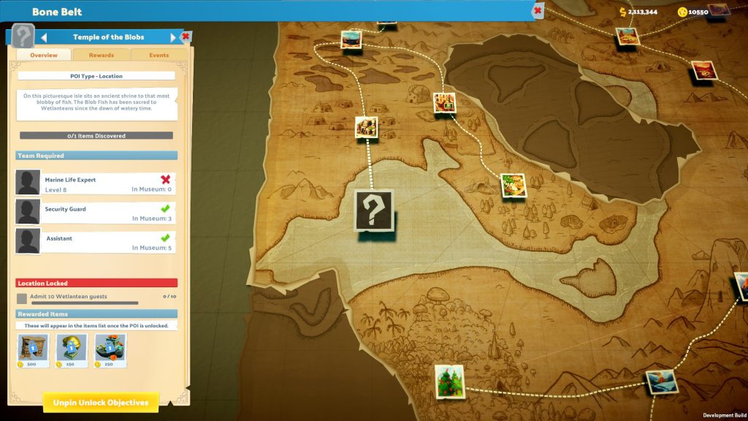Click the Security Guard green checkmark
This screenshot has height=421, width=748.
165,208
